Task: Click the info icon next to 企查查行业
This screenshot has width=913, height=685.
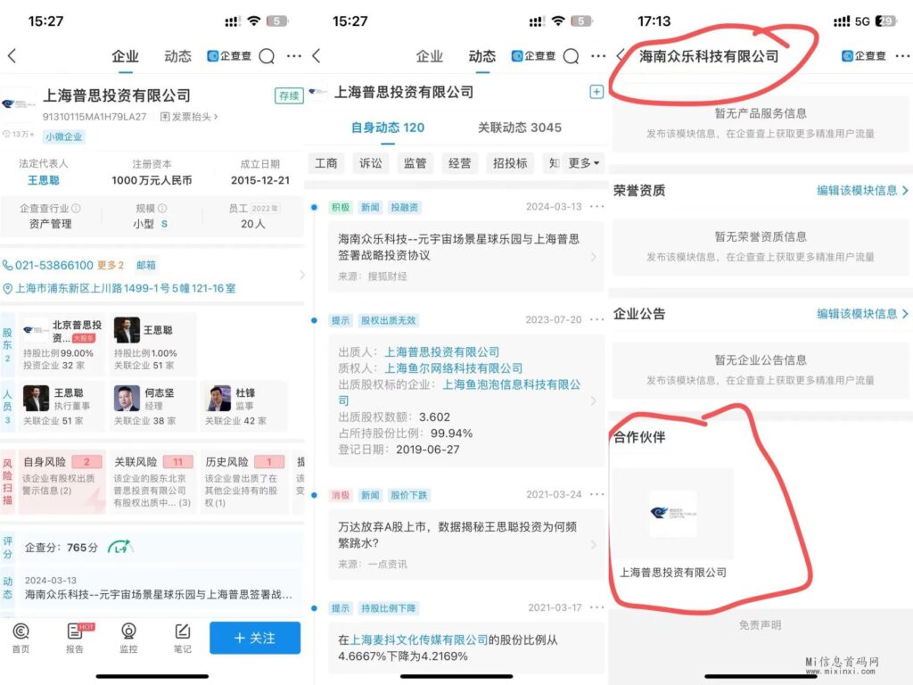Action: (x=76, y=208)
